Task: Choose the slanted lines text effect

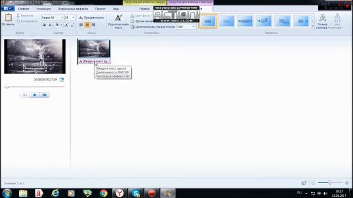Action: (x=282, y=21)
